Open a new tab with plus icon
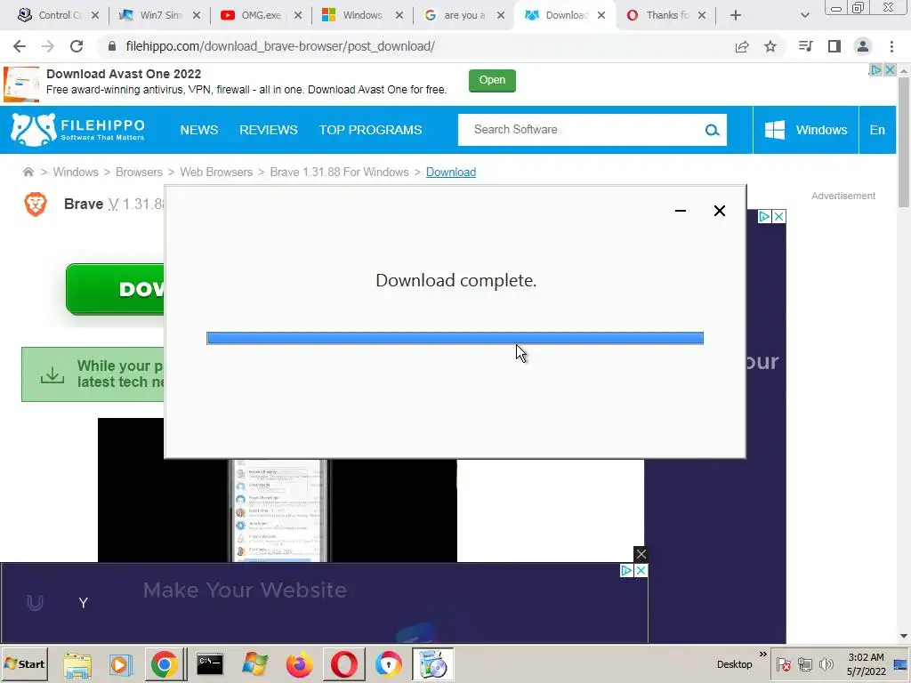Image resolution: width=911 pixels, height=683 pixels. [x=736, y=15]
